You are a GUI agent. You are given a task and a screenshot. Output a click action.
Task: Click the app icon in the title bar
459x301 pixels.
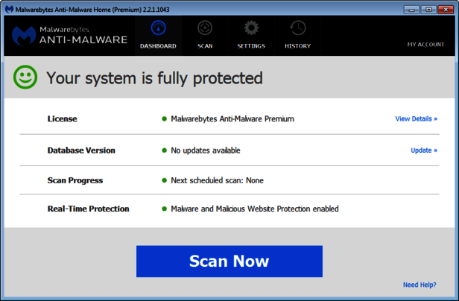click(x=10, y=9)
